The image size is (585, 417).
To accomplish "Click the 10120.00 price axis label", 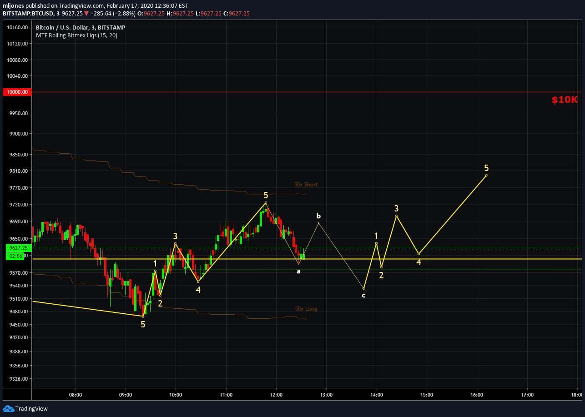I will 18,44.
